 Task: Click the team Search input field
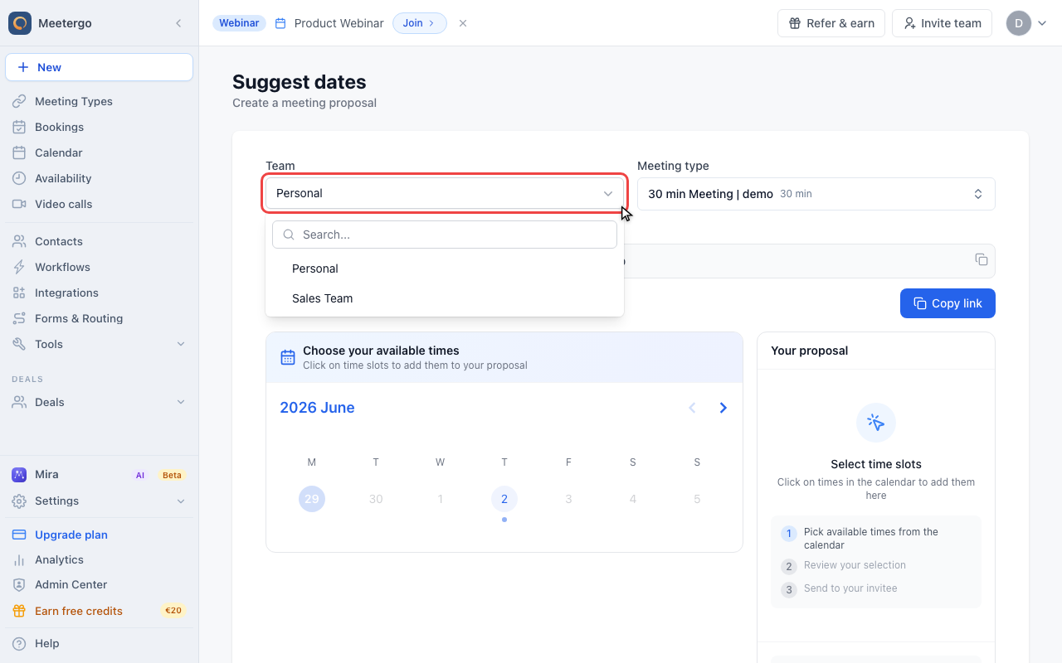pyautogui.click(x=445, y=235)
